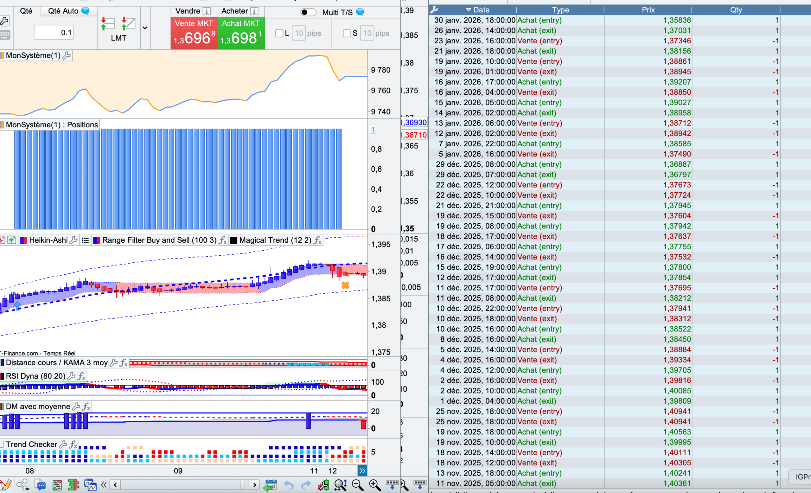Click the Heikin-Ashi color swatch
The width and height of the screenshot is (811, 493).
tap(23, 240)
